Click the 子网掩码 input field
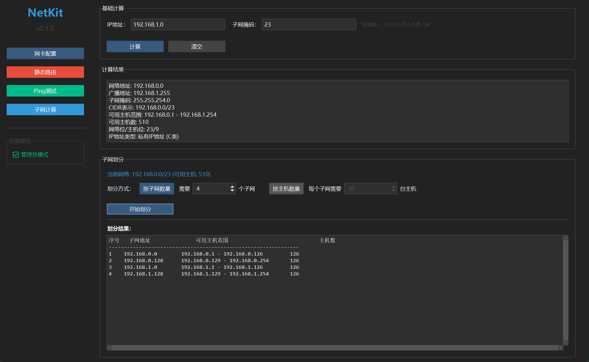Viewport: 589px width, 362px height. tap(309, 24)
